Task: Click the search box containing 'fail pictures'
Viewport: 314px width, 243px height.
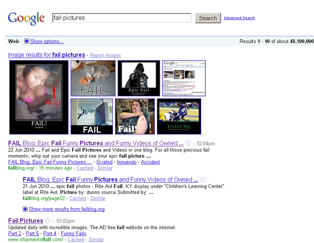Action: [x=122, y=18]
